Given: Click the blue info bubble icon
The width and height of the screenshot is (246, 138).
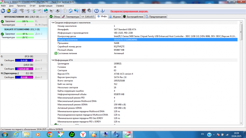Looking at the screenshot, I should coord(102,11).
